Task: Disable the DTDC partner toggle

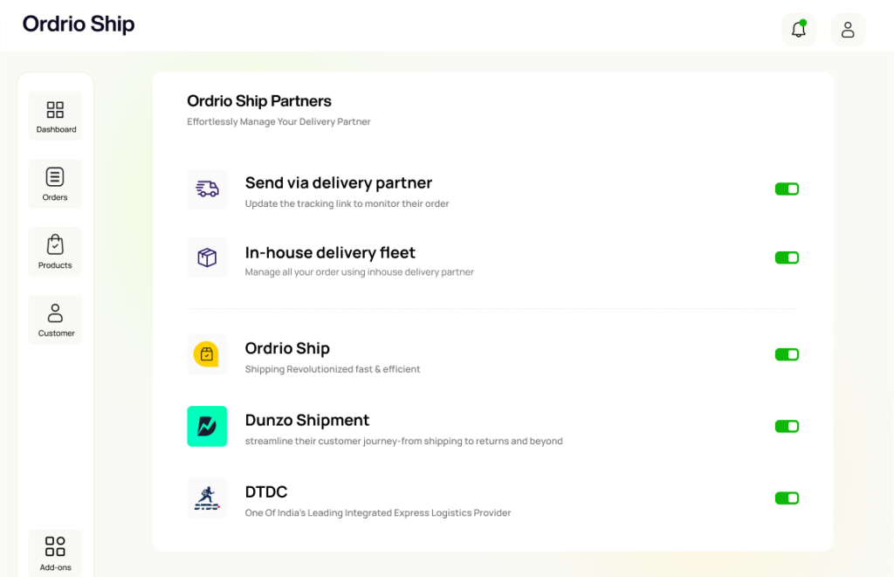Action: coord(787,498)
